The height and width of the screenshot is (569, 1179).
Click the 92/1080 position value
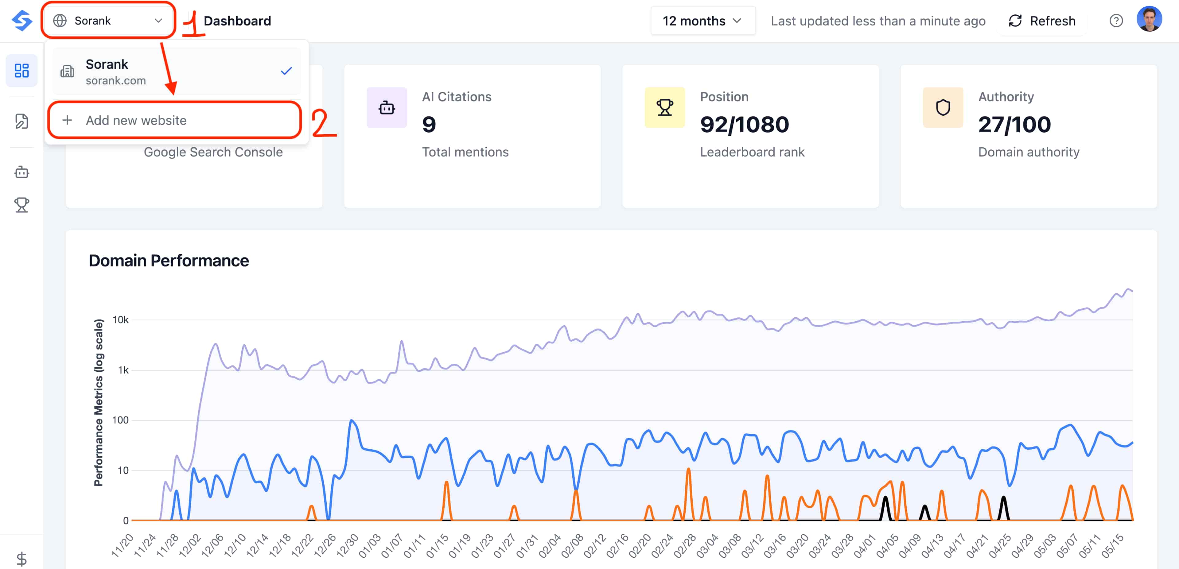(x=744, y=124)
